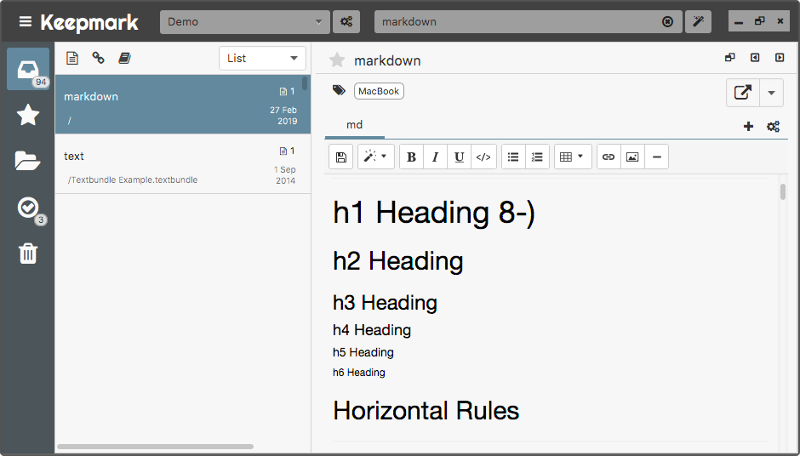
Task: Add a new link bookmark
Action: (99, 58)
